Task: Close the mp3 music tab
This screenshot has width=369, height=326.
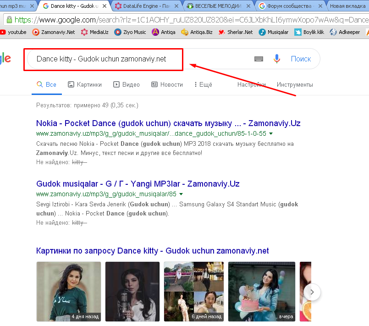Action: click(32, 6)
